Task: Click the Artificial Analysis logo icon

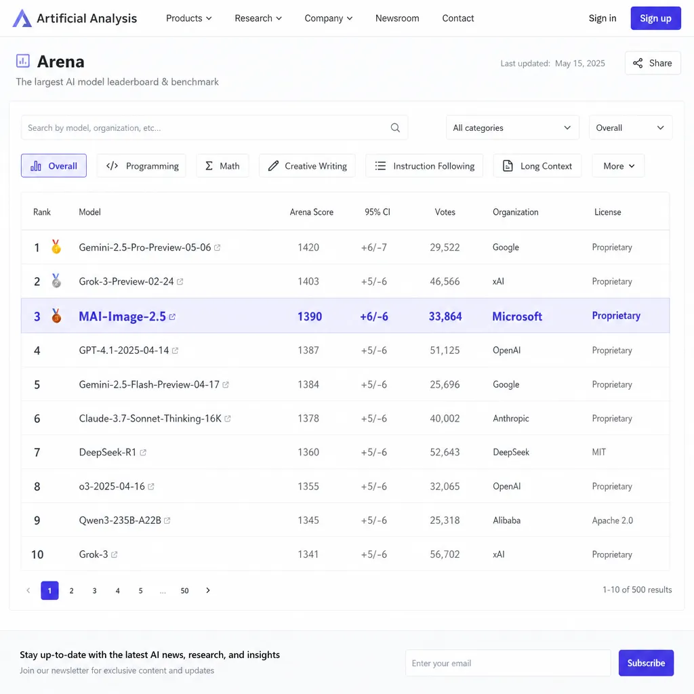Action: coord(22,18)
